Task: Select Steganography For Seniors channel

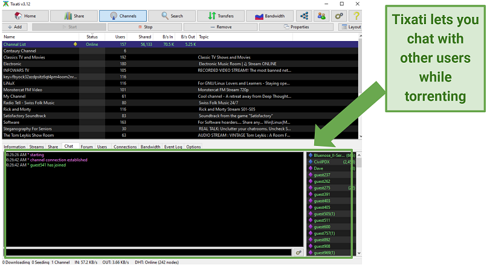Action: 180,129
